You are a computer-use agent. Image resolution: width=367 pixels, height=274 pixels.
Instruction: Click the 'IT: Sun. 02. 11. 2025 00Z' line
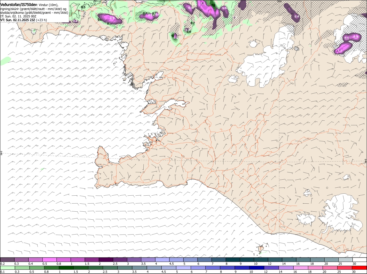click(x=19, y=16)
